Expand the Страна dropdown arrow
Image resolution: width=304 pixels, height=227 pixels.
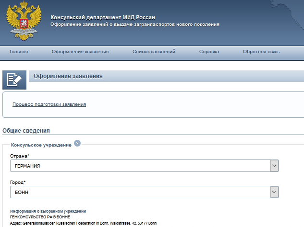click(x=274, y=166)
